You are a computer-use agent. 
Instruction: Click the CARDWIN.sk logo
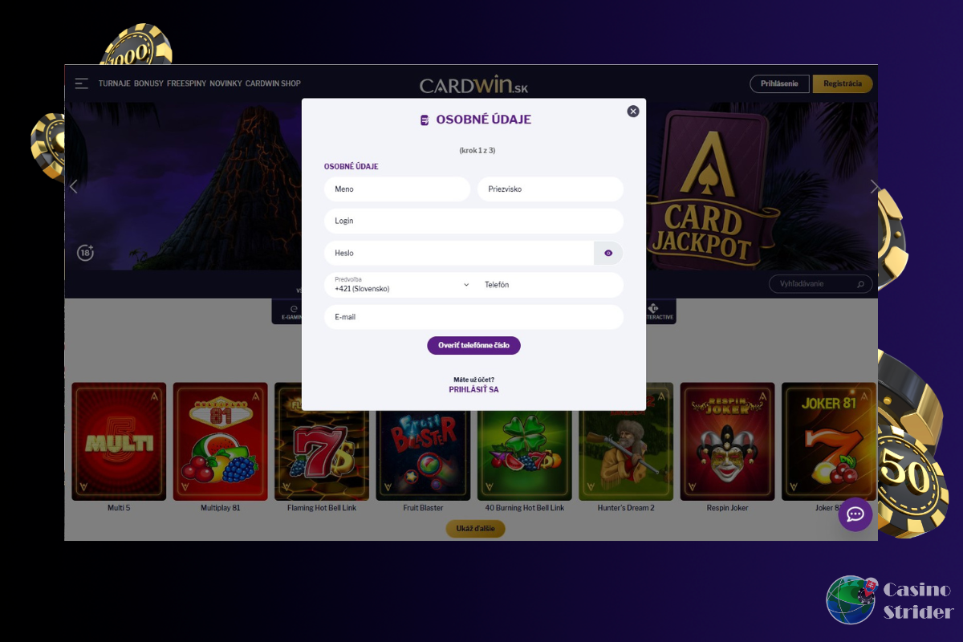pos(473,85)
